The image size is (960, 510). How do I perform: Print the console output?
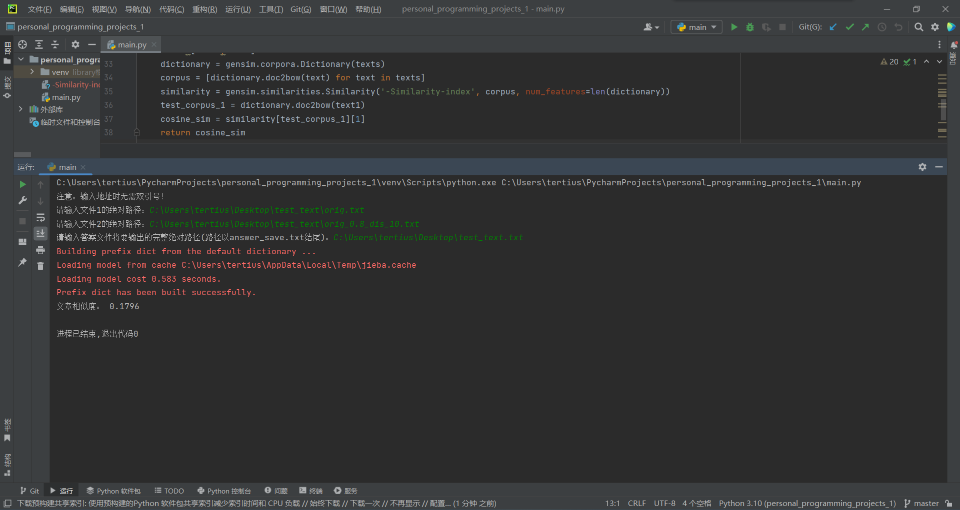[40, 250]
